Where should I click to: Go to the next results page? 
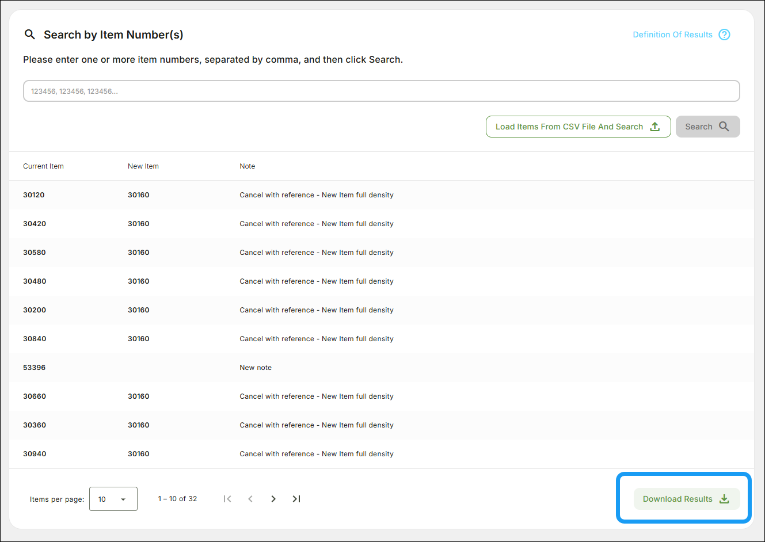pos(273,499)
